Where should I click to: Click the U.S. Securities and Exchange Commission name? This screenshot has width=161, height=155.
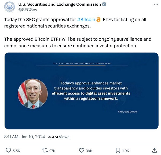pos(59,4)
